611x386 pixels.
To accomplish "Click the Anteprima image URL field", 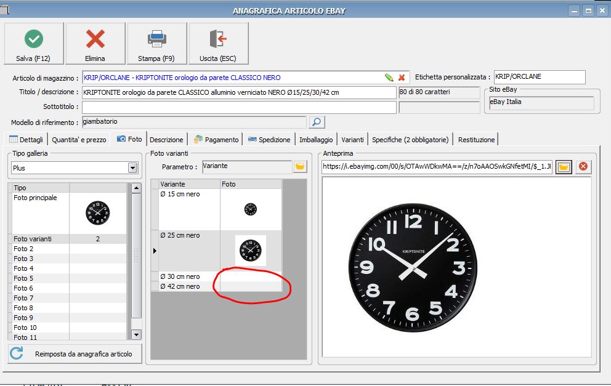I will pyautogui.click(x=437, y=167).
